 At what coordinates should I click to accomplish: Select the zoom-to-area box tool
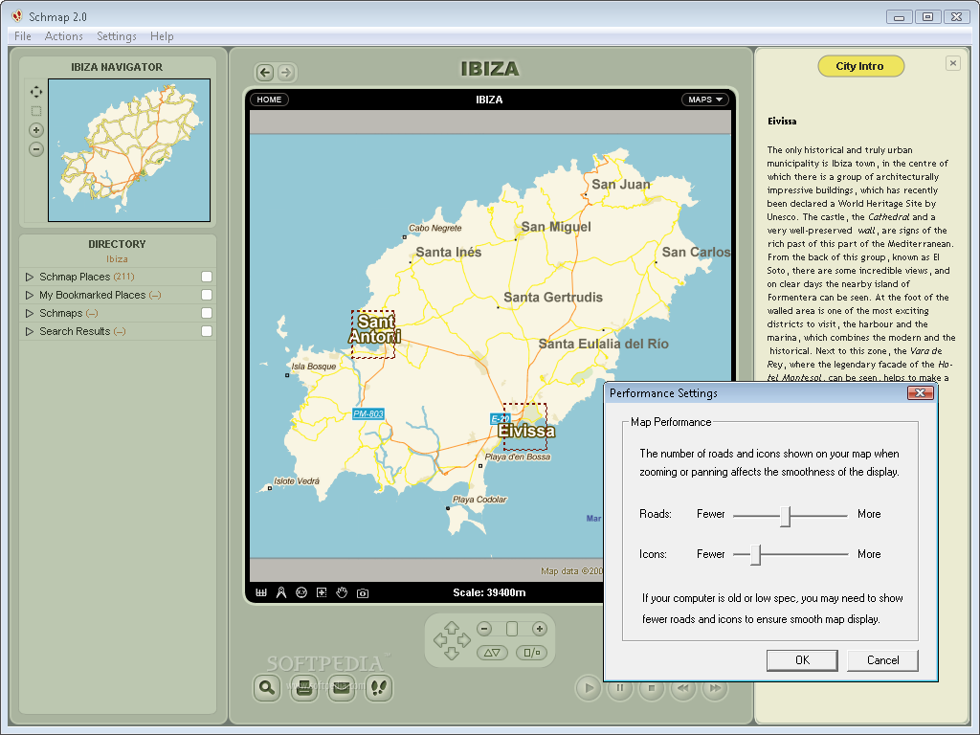[x=322, y=592]
